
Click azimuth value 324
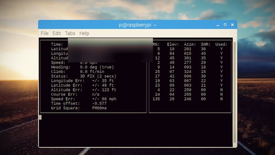(x=188, y=72)
